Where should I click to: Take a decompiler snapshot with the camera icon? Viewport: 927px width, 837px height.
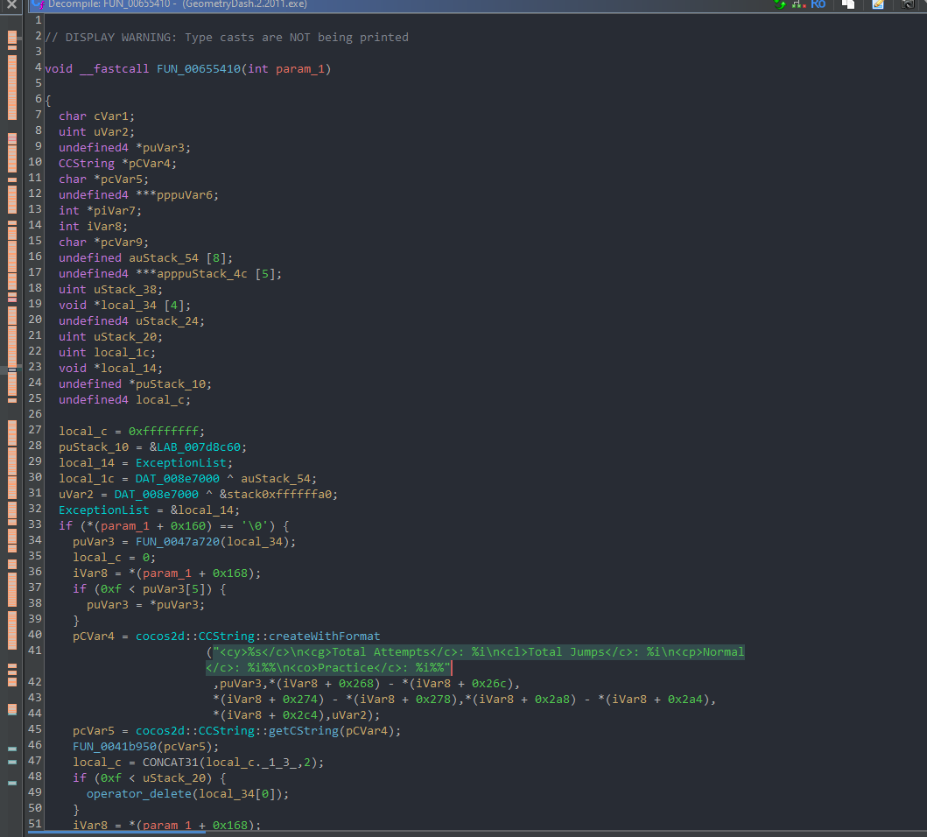(907, 5)
